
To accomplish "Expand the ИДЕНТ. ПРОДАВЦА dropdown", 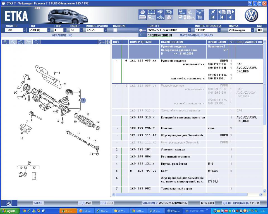I will pos(219,30).
